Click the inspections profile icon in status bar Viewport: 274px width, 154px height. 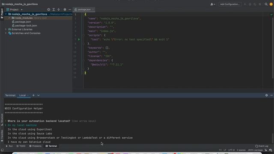(271, 150)
